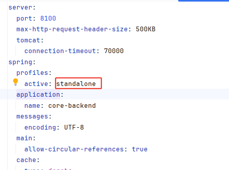
Task: Click the yellow lightbulb quick-fix icon
Action: pos(16,82)
